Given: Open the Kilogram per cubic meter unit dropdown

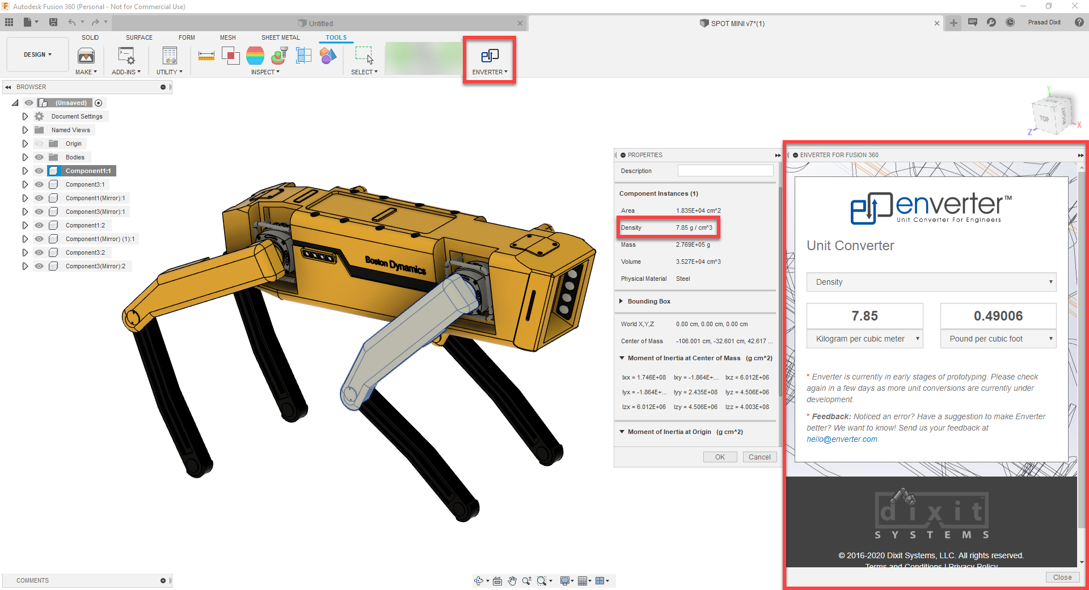Looking at the screenshot, I should pyautogui.click(x=865, y=339).
